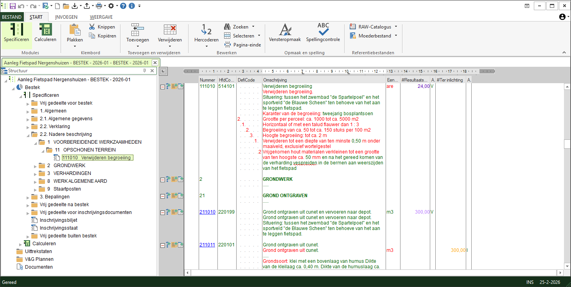Image resolution: width=571 pixels, height=287 pixels.
Task: Collapse the GRONDWERK row with minus box
Action: point(162,180)
